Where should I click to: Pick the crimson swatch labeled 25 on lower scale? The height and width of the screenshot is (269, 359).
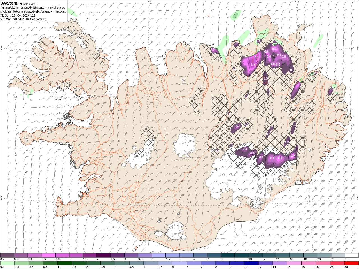click(337, 263)
